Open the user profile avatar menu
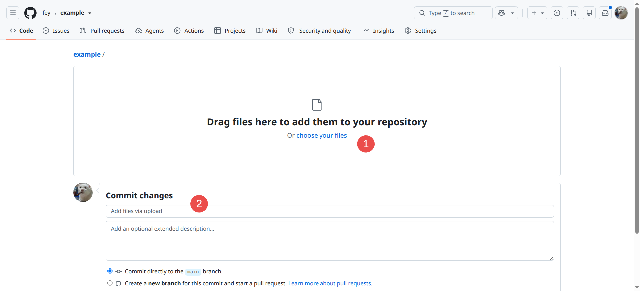Viewport: 640px width, 291px height. tap(621, 13)
